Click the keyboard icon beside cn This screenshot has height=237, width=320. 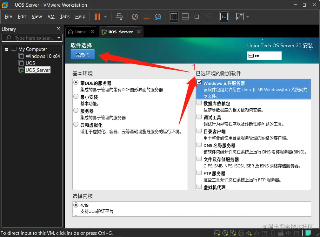tap(251, 56)
